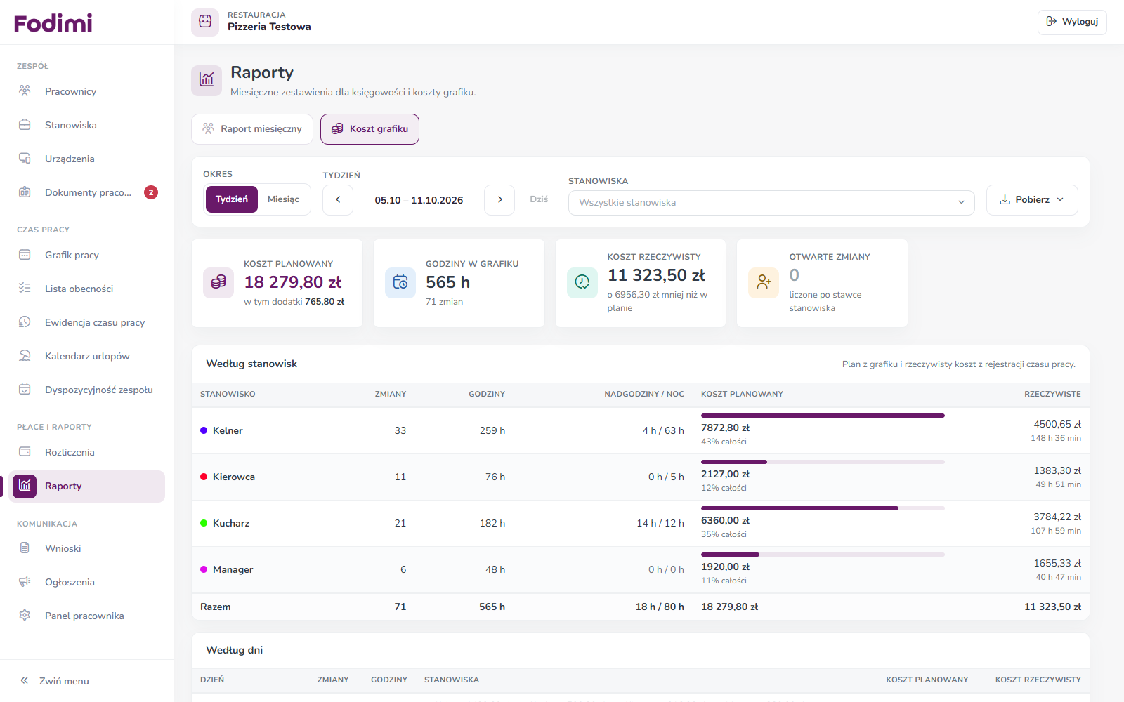
Task: Click the Dyspozycyjność zespołu icon
Action: [x=25, y=390]
